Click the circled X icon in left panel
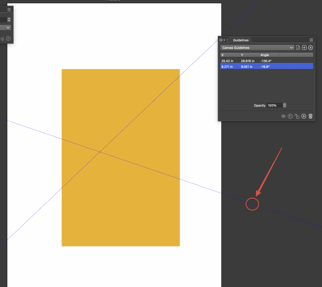322x287 pixels. [x=8, y=38]
